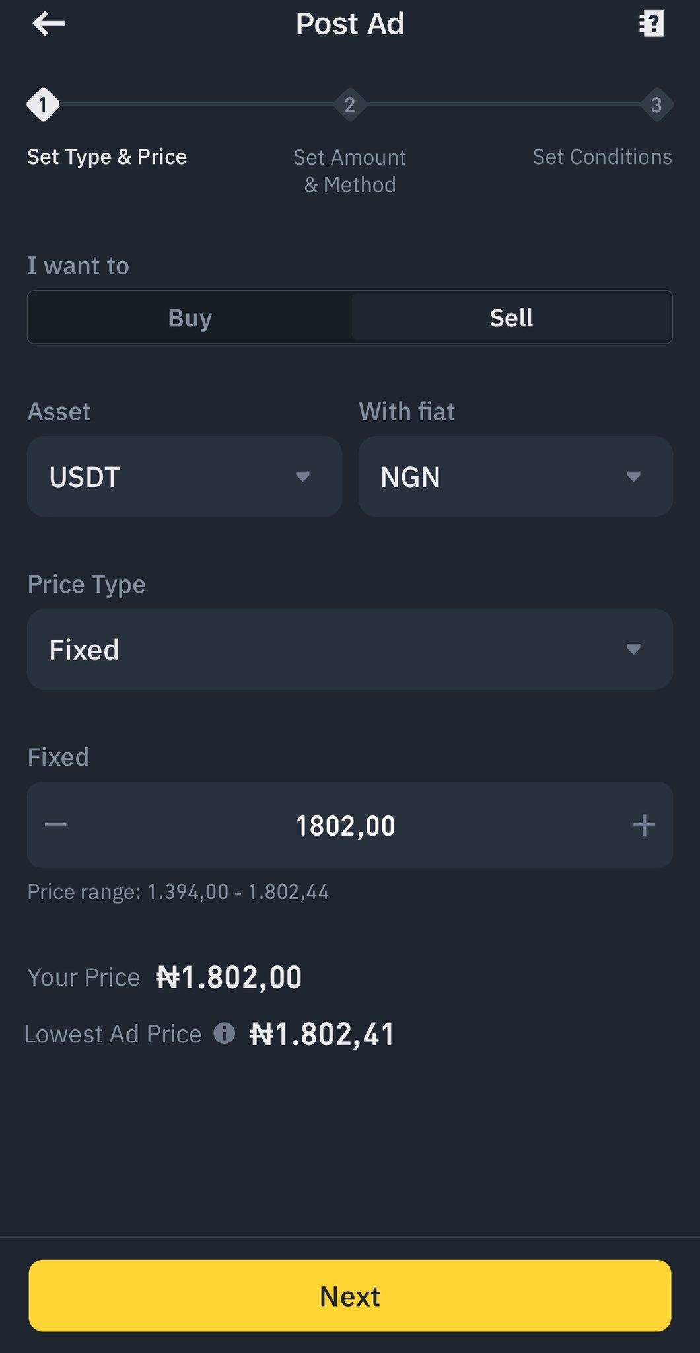Tap the back arrow icon
Image resolution: width=700 pixels, height=1353 pixels.
(48, 24)
